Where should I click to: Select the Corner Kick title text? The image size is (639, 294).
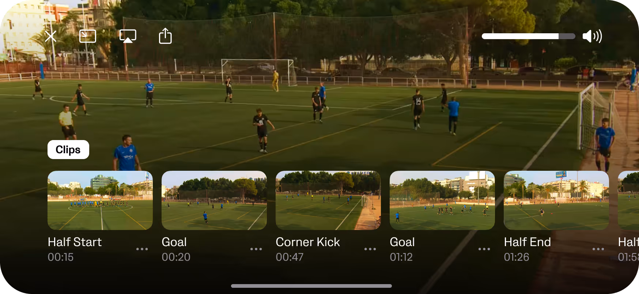(x=308, y=242)
